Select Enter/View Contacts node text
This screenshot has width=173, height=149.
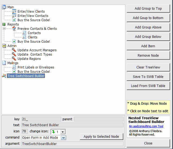click(33, 16)
